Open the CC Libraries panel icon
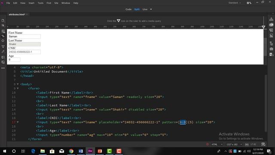This screenshot has width=275, height=155. point(271,25)
